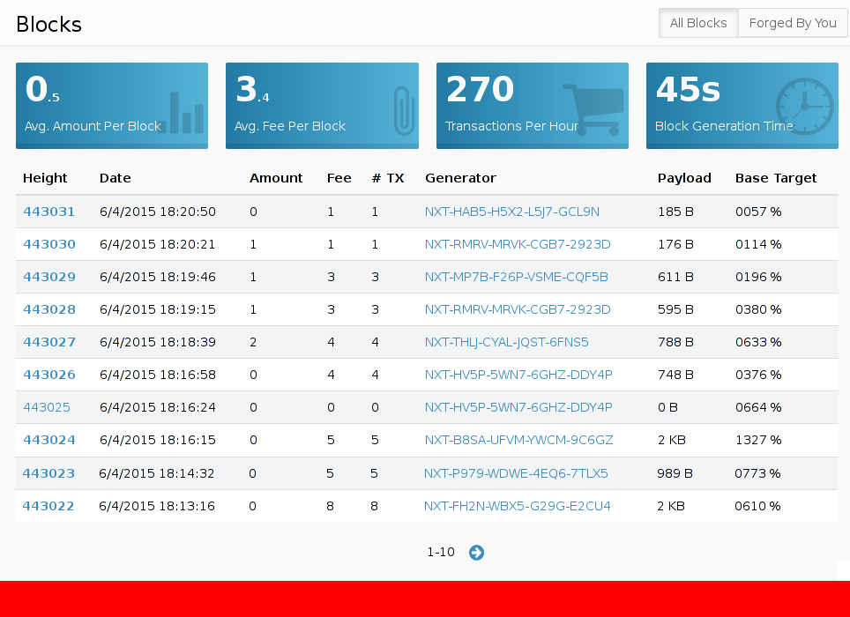Click the paperclip icon on Avg. Fee card

(404, 110)
